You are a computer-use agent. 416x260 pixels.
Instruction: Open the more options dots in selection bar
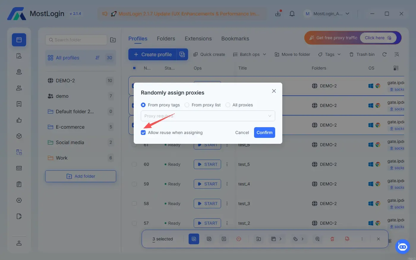tap(362, 239)
